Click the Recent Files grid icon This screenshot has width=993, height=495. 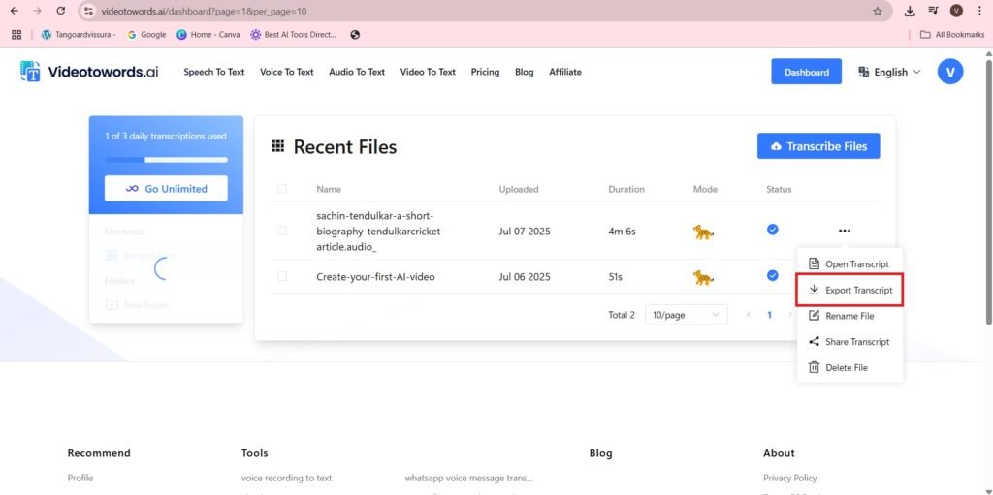pos(277,146)
